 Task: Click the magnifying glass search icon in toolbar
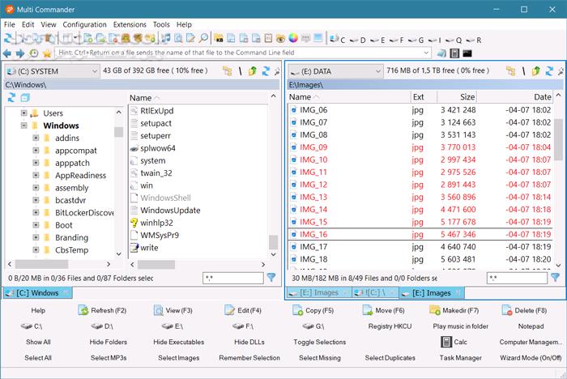204,38
